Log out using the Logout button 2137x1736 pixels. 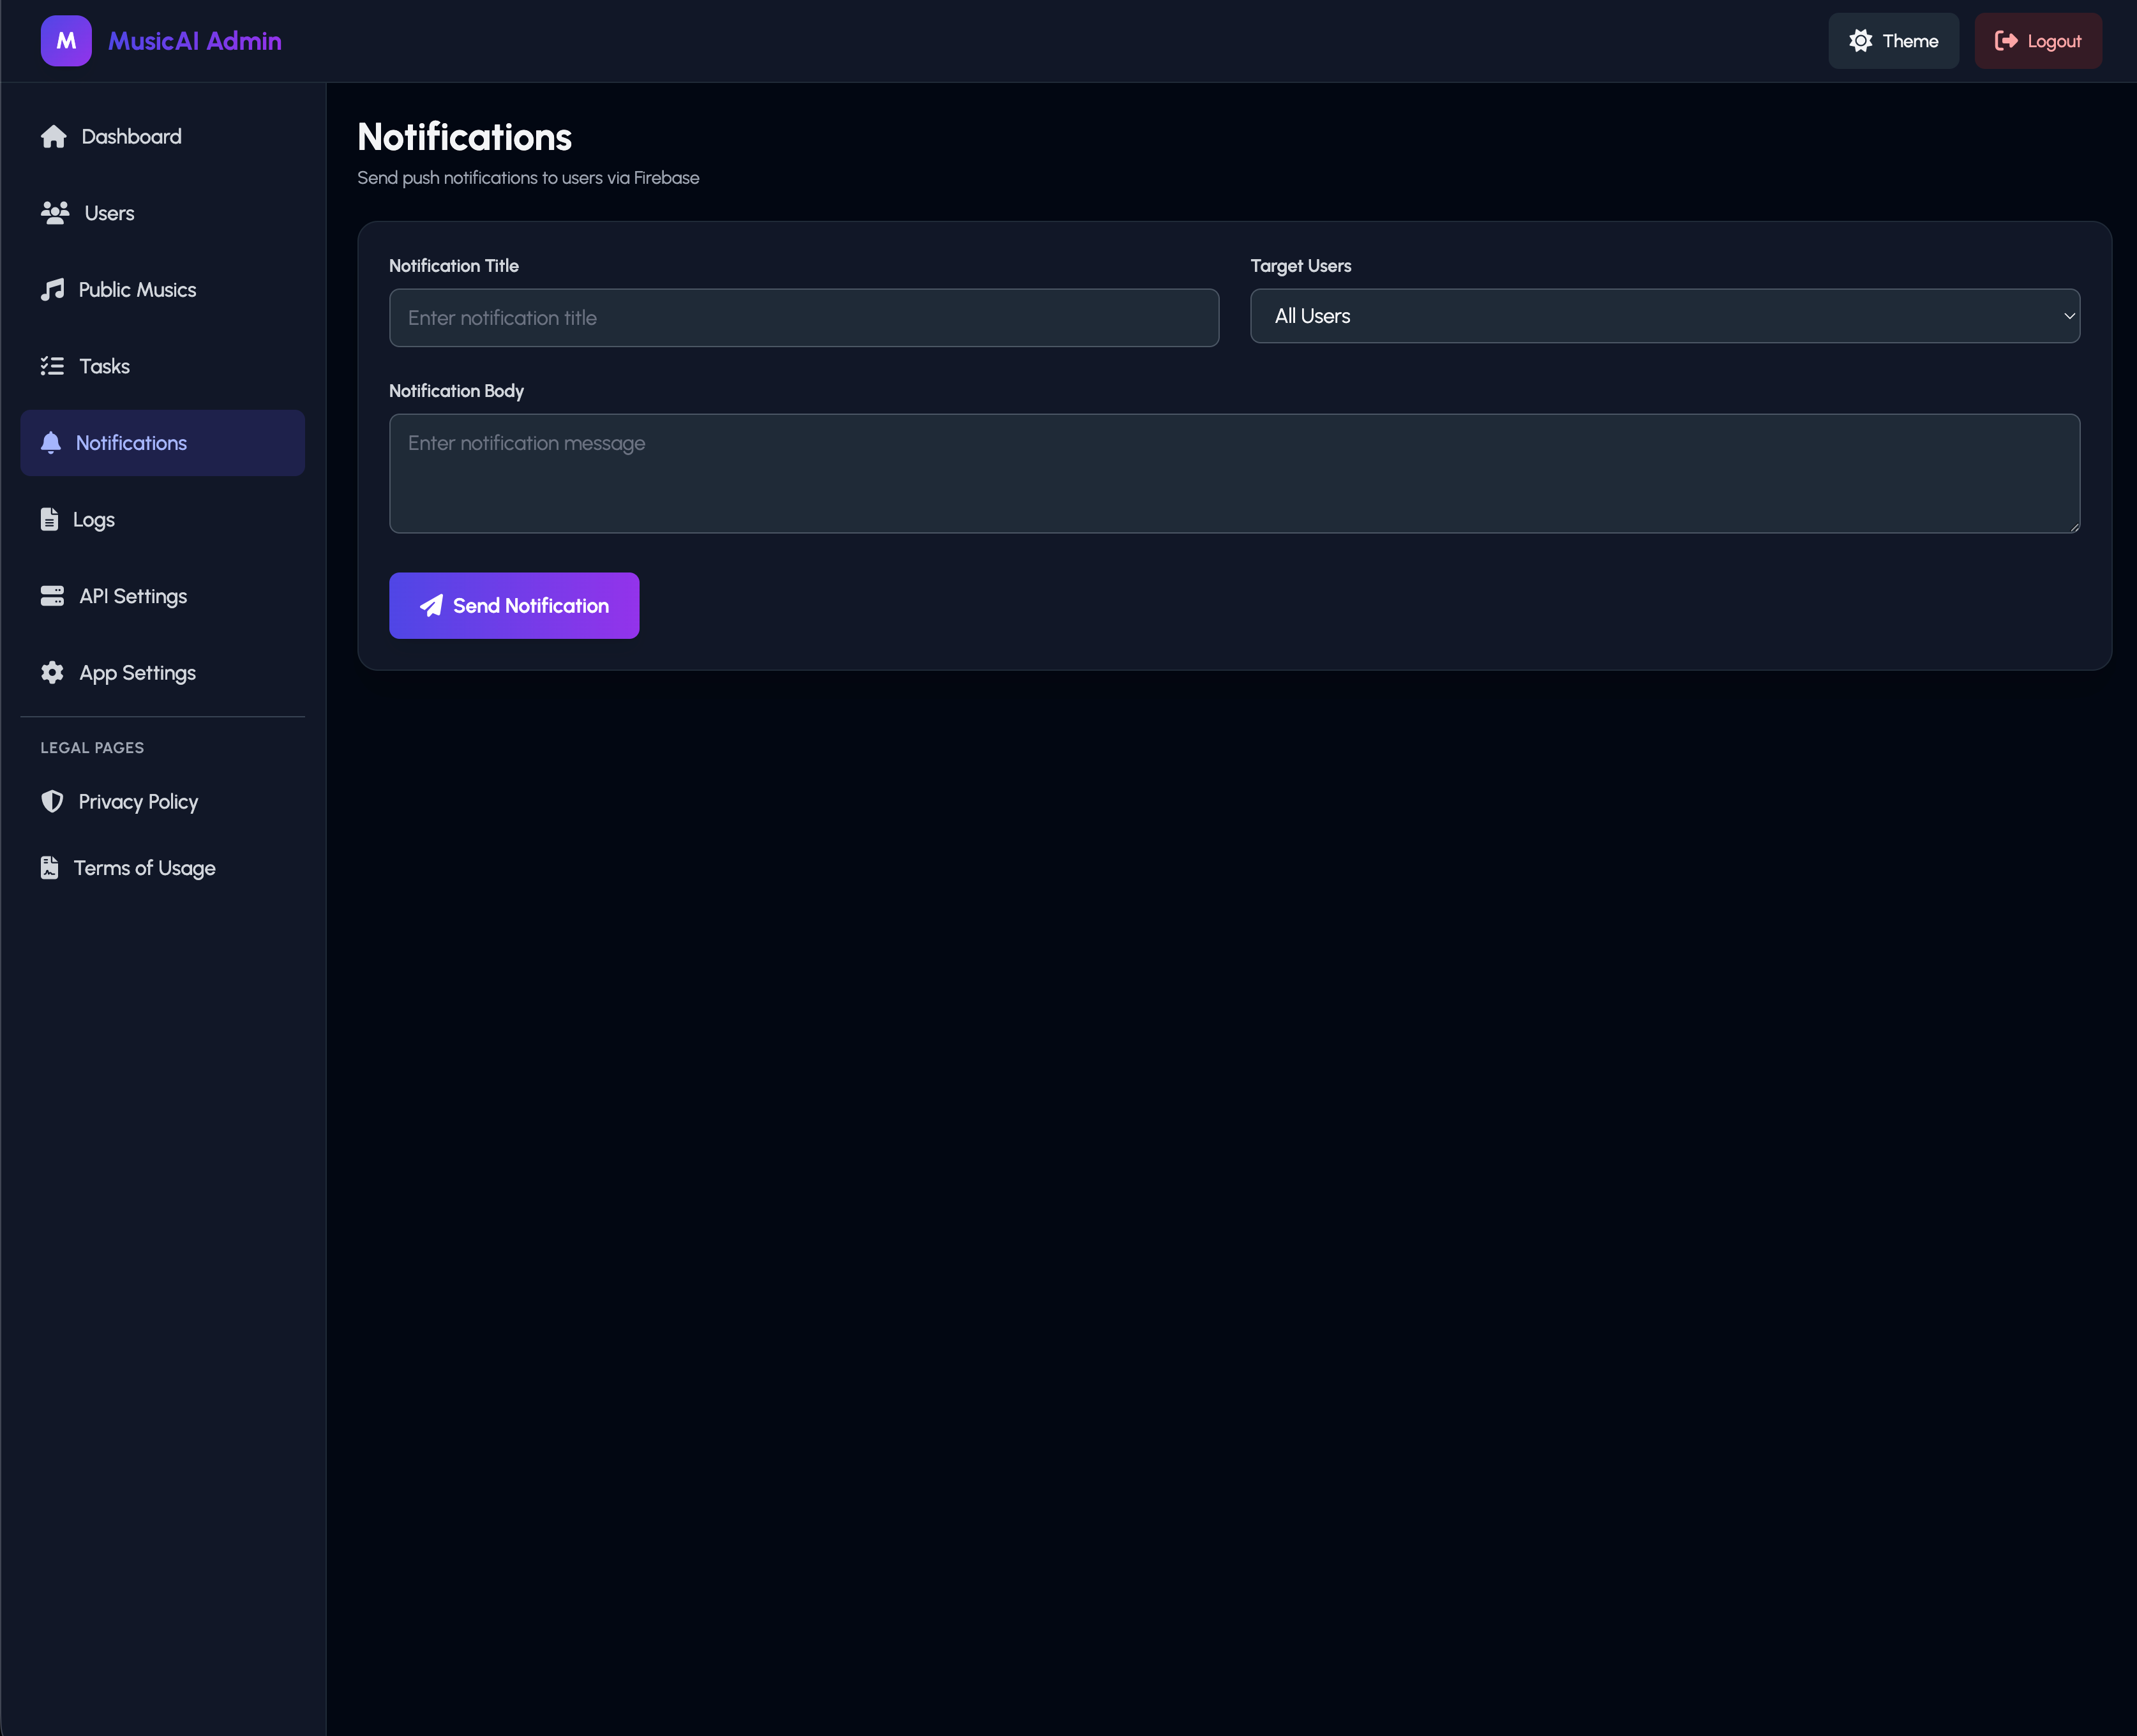coord(2038,41)
